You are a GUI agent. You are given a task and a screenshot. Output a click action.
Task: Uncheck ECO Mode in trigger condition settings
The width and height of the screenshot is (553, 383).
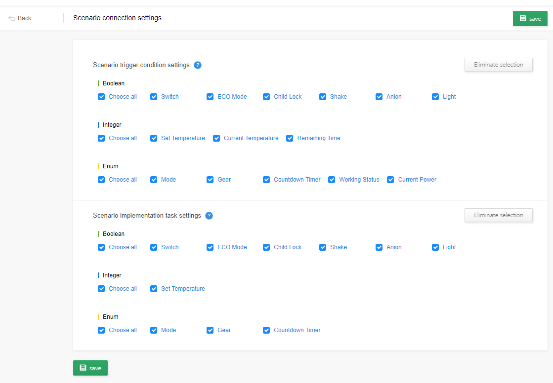[x=210, y=97]
